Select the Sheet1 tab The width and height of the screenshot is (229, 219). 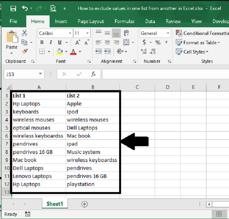55,204
